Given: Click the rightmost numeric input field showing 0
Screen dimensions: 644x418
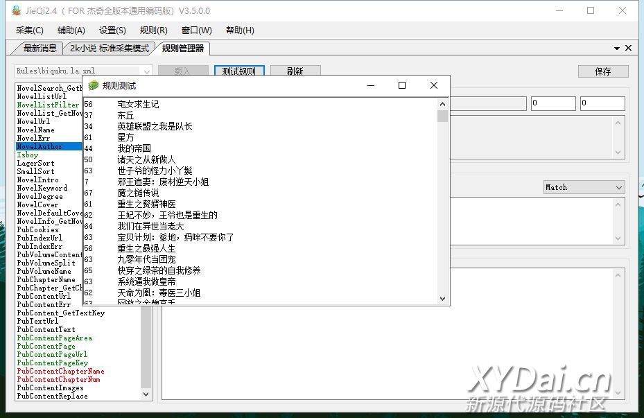Looking at the screenshot, I should (x=602, y=103).
